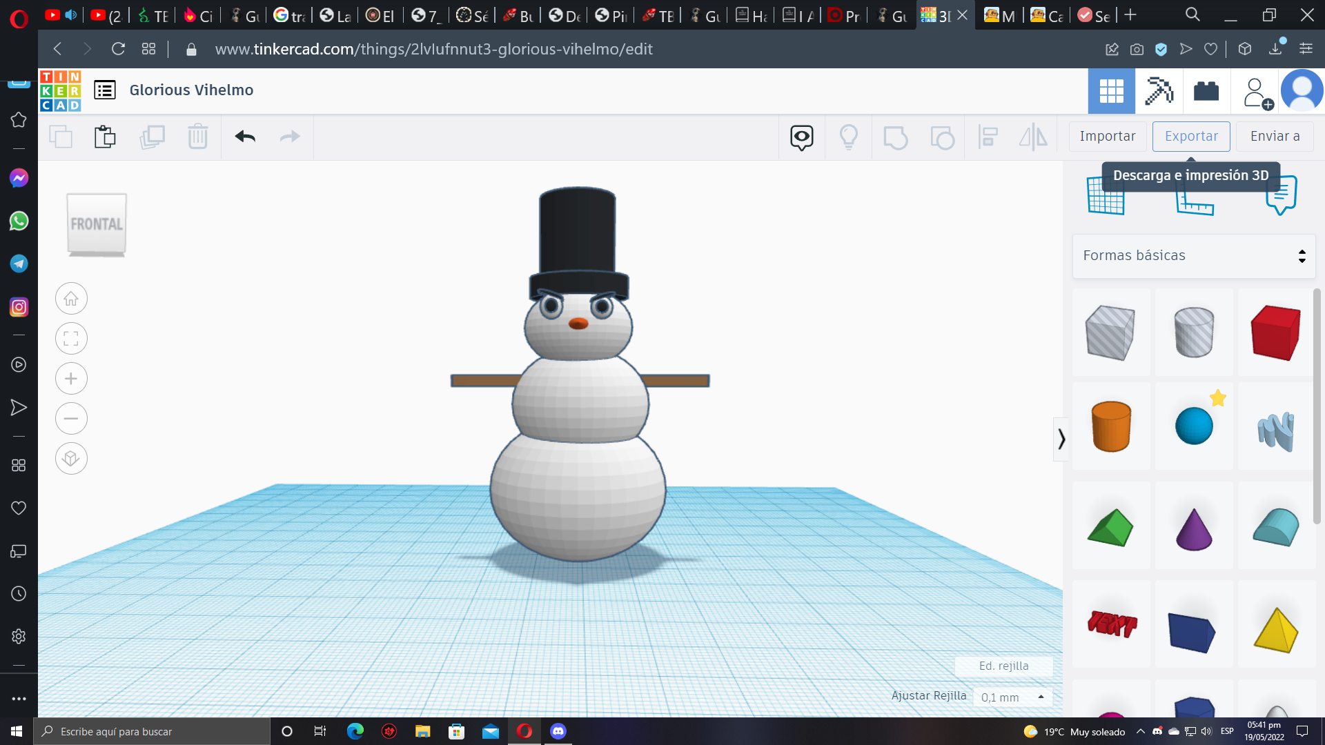Screen dimensions: 1325x745
Task: Expand the Formas básicas shape library dropdown
Action: click(x=1194, y=256)
